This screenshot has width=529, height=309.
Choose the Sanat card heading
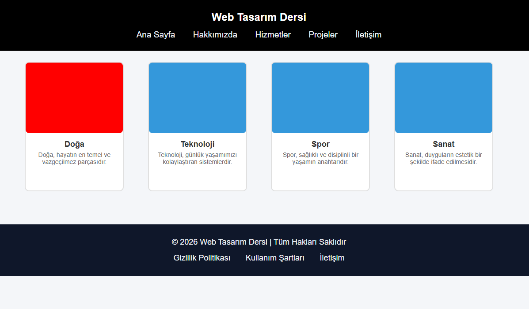click(x=444, y=144)
